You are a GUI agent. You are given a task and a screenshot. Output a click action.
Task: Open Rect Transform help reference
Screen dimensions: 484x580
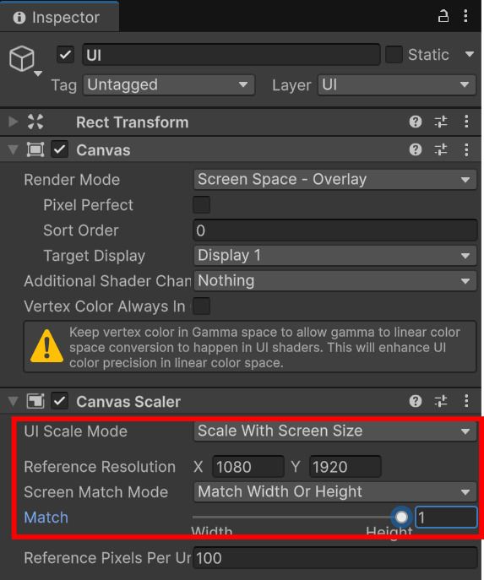tap(416, 122)
